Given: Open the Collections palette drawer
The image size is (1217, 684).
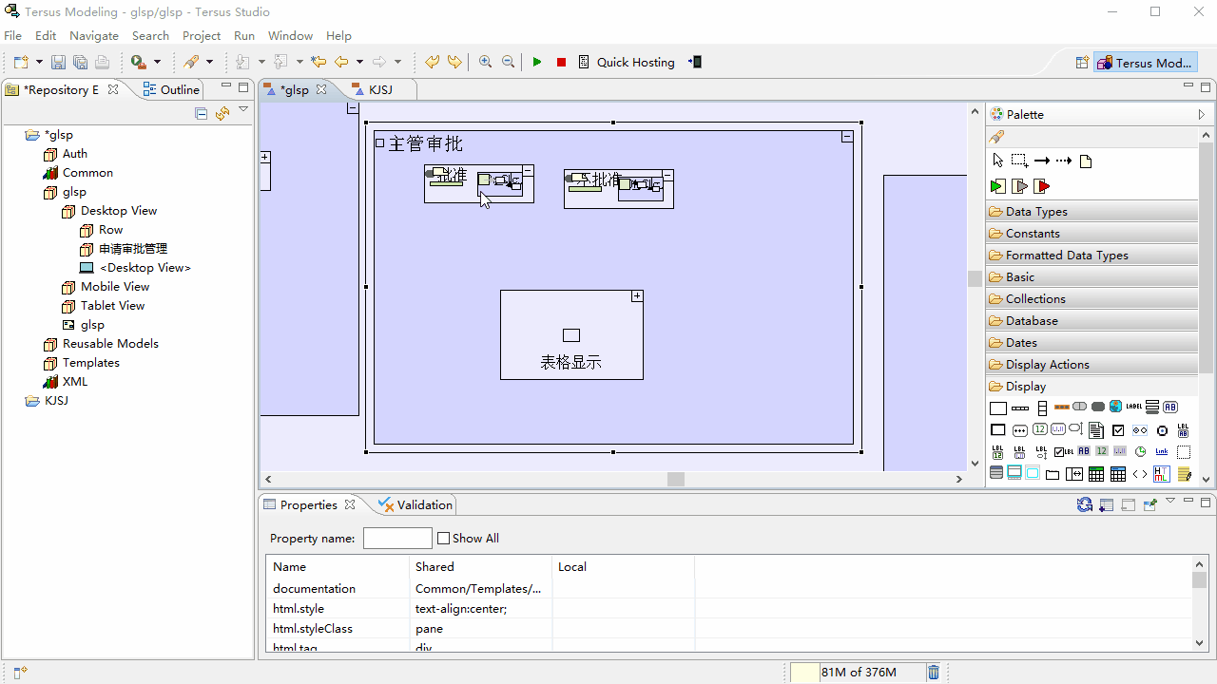Looking at the screenshot, I should pyautogui.click(x=1092, y=299).
